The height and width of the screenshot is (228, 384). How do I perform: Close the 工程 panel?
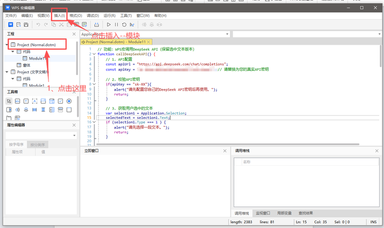click(x=74, y=34)
